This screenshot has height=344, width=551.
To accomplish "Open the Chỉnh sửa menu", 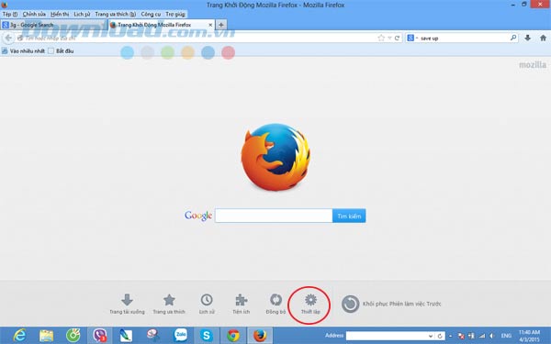I will tap(34, 14).
